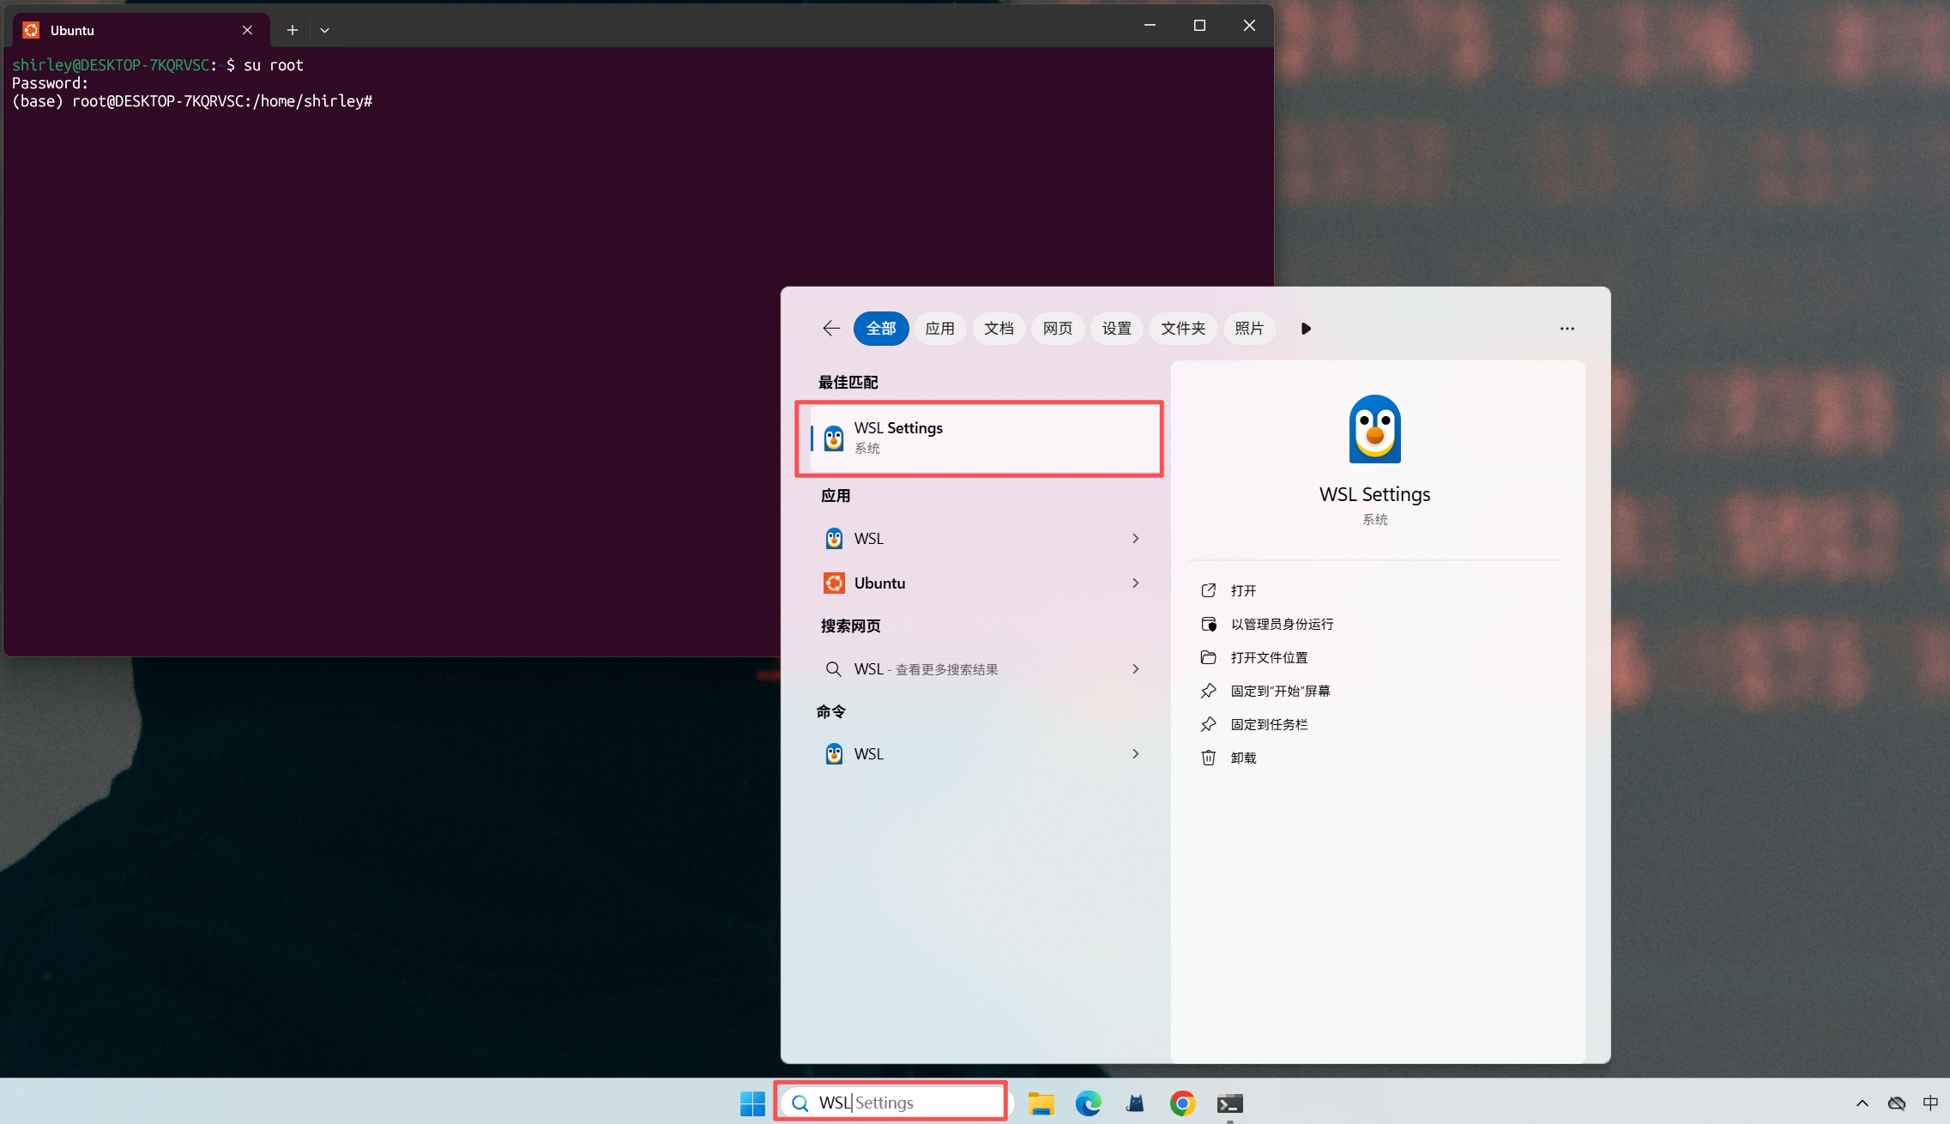The image size is (1950, 1124).
Task: Open the Windows Start menu
Action: pos(752,1103)
